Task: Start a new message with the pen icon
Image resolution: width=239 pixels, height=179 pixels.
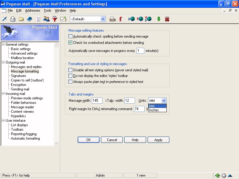Action: [x=4, y=19]
